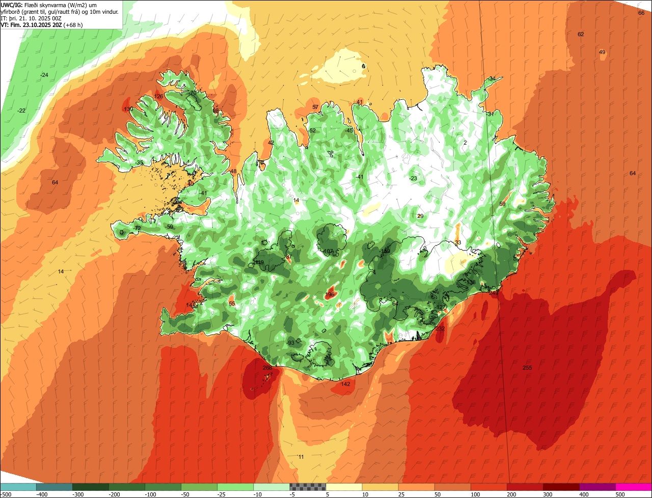The height and width of the screenshot is (498, 652).
Task: Select the light teal legend swatch labeled -500
Action: pyautogui.click(x=18, y=487)
